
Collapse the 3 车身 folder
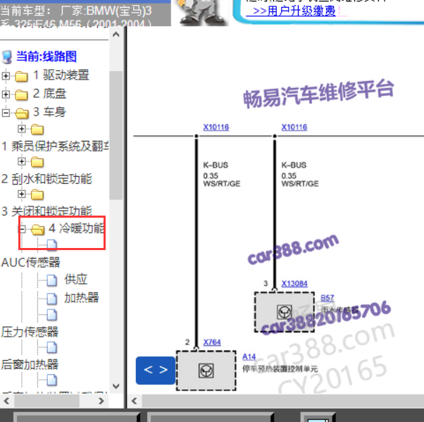(6, 113)
